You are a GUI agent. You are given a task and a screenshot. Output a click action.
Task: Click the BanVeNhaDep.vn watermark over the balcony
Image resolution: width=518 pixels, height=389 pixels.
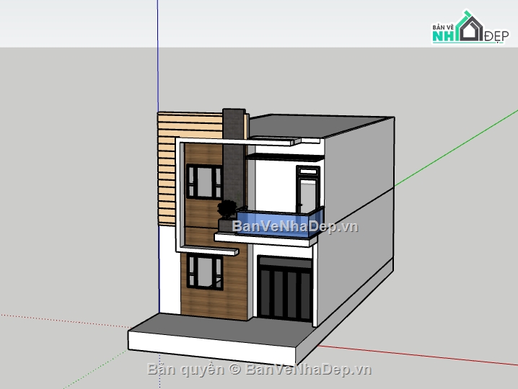295,228
